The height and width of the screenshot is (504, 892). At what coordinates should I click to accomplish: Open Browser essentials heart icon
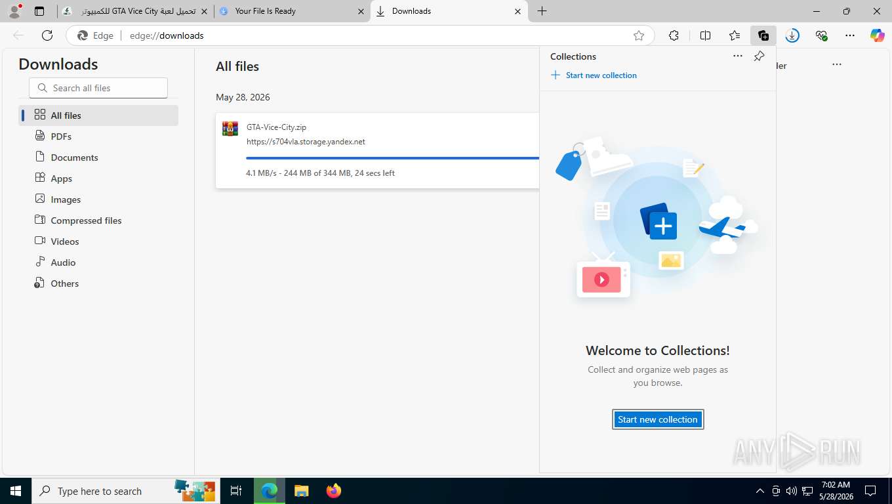821,35
